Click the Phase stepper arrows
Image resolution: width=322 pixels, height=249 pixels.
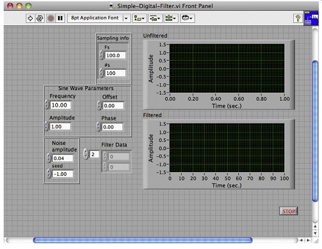[99, 127]
